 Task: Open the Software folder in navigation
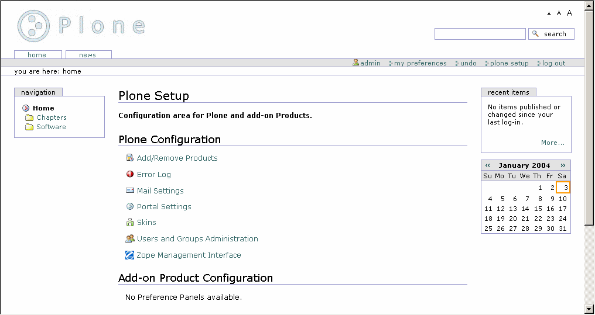51,127
